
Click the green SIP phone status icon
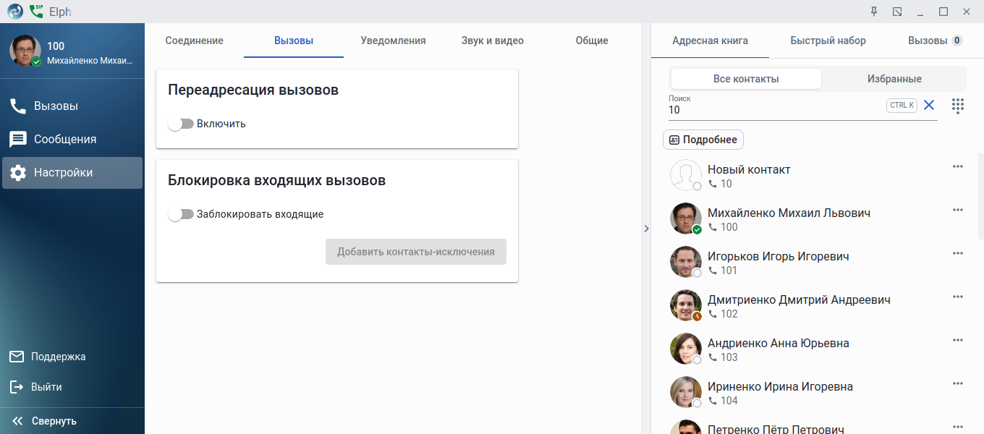coord(36,12)
